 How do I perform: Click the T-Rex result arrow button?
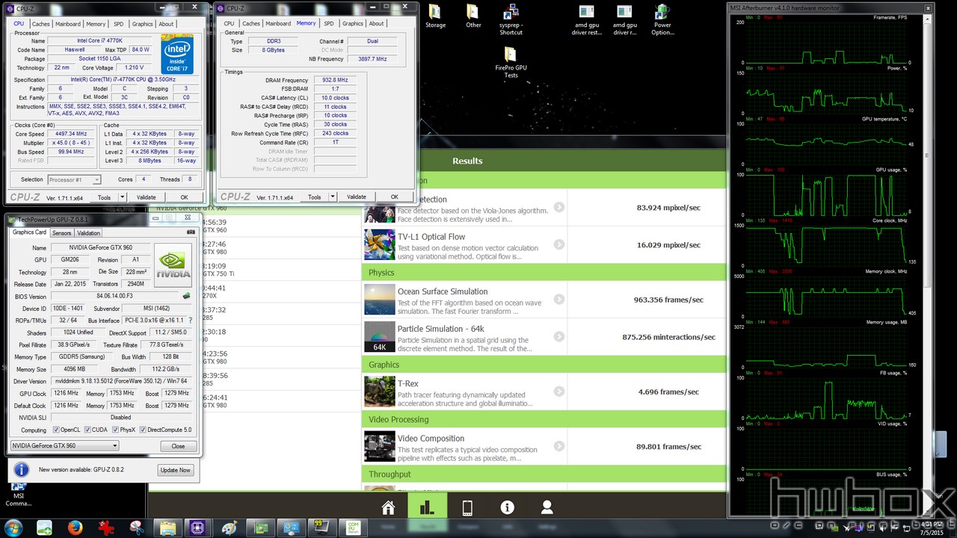click(x=559, y=391)
